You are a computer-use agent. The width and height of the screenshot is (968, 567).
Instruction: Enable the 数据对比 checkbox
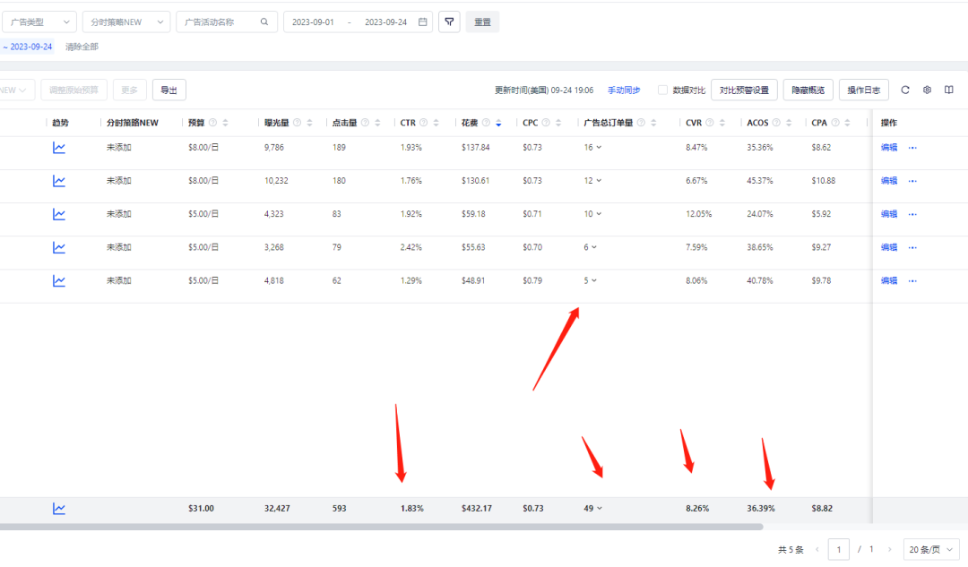coord(662,90)
